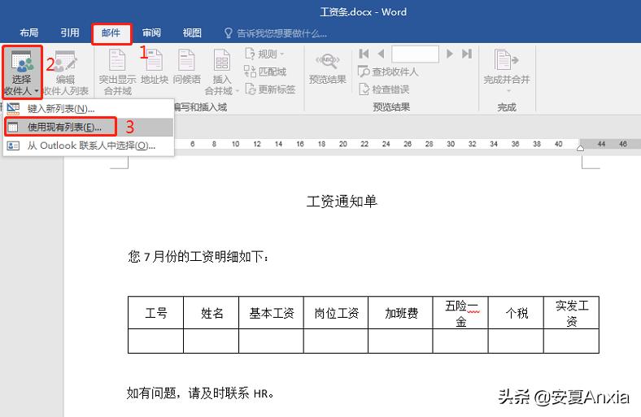Open the 布局 ribbon tab
Viewport: 641px width, 417px height.
pyautogui.click(x=29, y=33)
